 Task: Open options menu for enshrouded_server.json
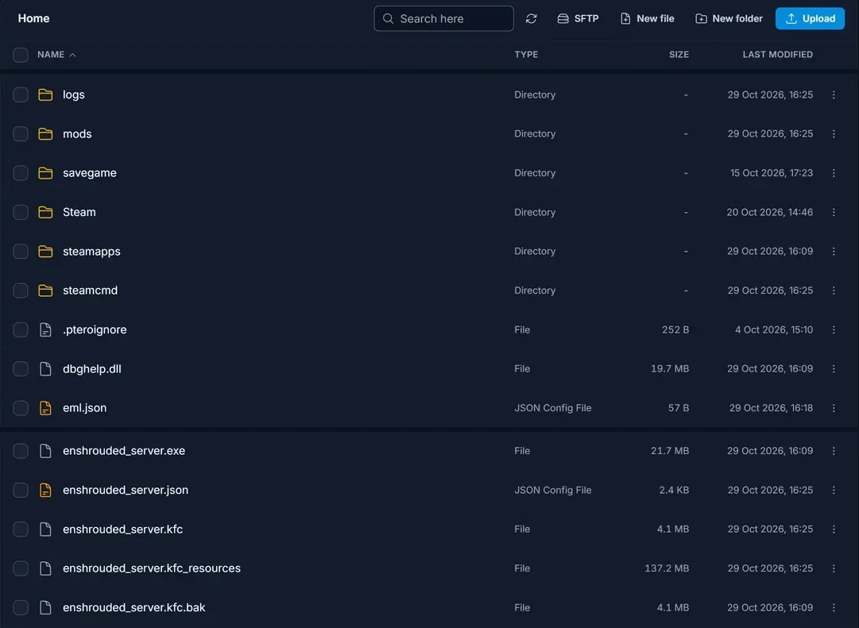[x=834, y=490]
